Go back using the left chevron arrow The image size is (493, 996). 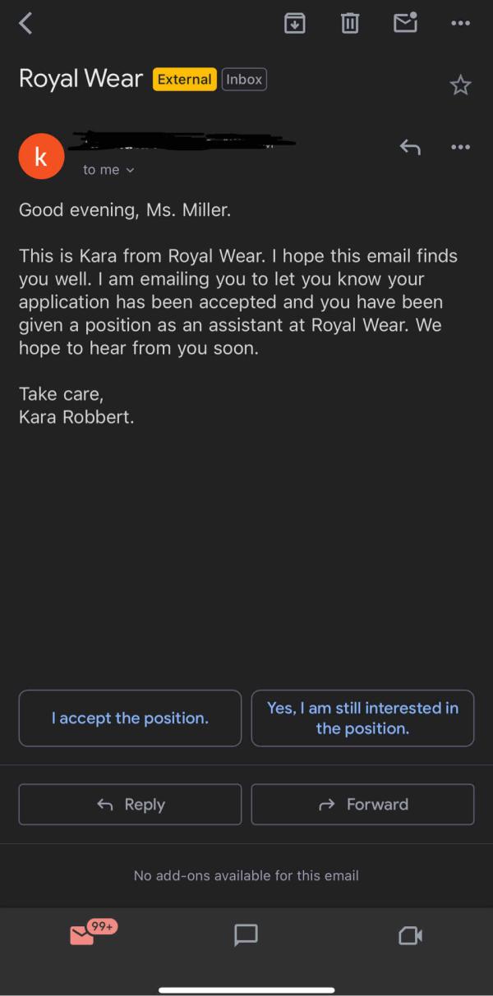(x=25, y=24)
